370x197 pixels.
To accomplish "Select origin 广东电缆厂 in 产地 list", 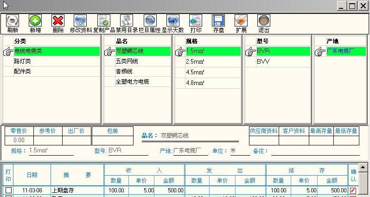I will pyautogui.click(x=346, y=51).
